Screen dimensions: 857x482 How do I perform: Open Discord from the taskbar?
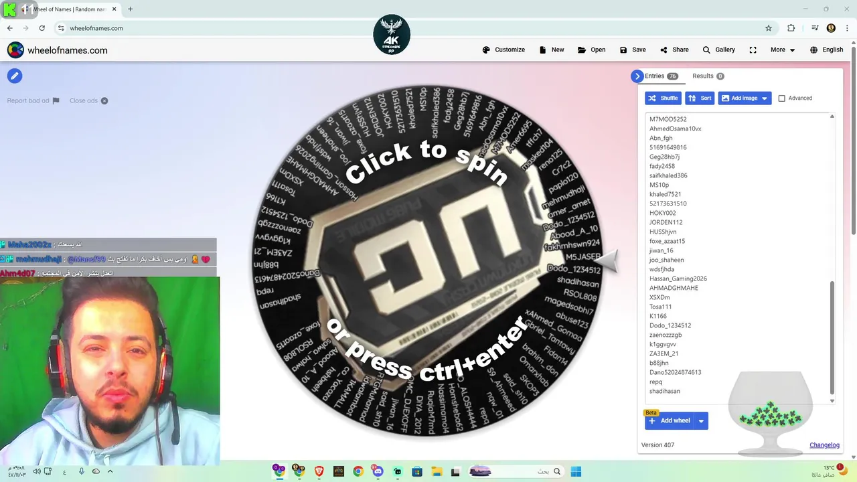click(x=378, y=471)
